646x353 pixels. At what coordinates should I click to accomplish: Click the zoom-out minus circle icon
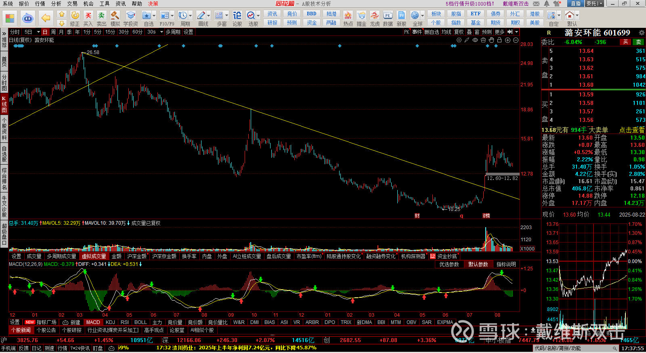pos(516,40)
